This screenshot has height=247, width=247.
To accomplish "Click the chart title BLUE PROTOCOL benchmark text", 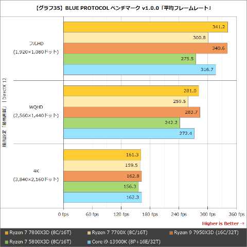I will (123, 8).
